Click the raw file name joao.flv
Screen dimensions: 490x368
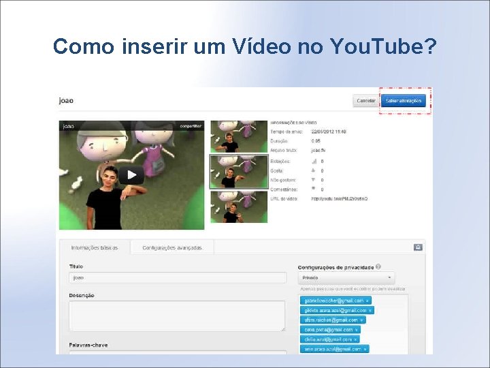(x=318, y=150)
